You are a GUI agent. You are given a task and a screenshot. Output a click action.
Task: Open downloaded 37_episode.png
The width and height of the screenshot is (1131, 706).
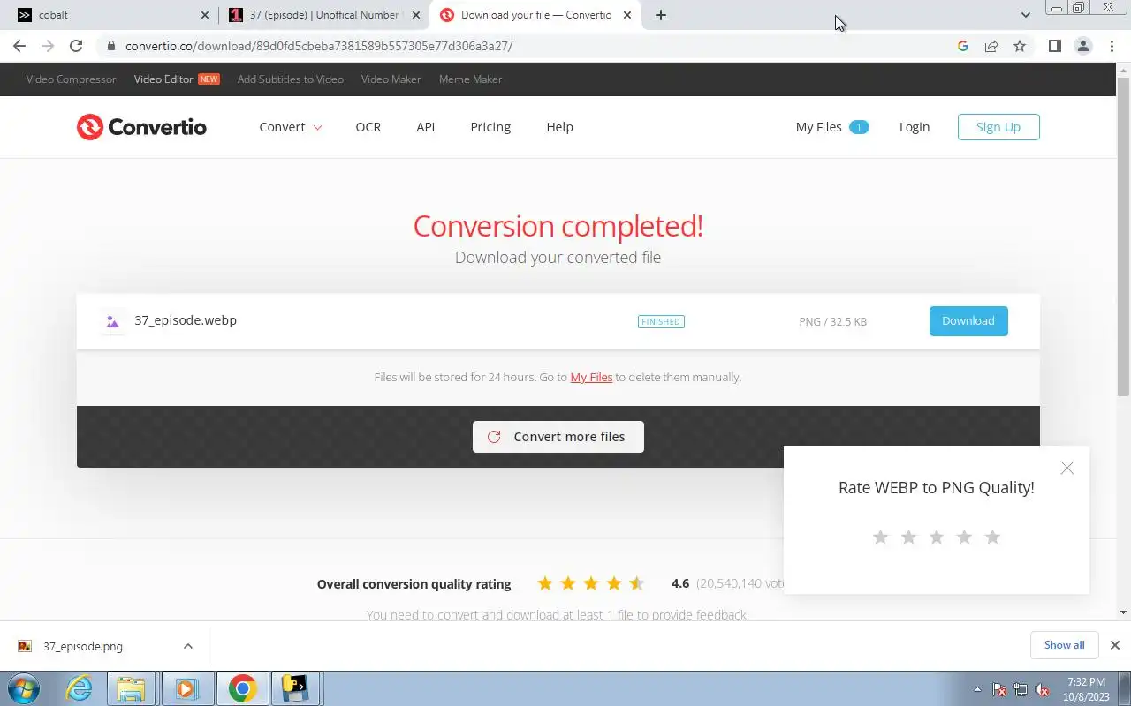pyautogui.click(x=83, y=646)
